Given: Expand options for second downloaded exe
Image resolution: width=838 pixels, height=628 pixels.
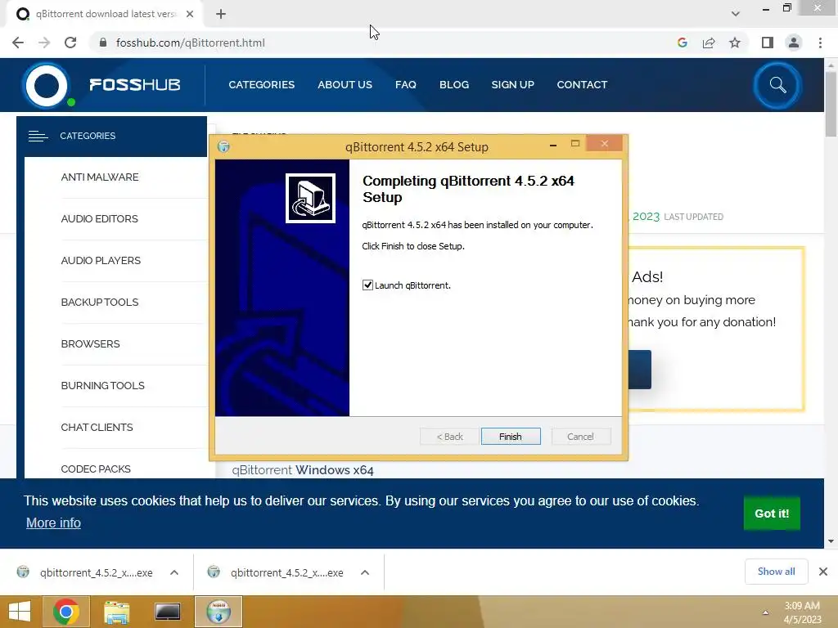Looking at the screenshot, I should pyautogui.click(x=365, y=572).
